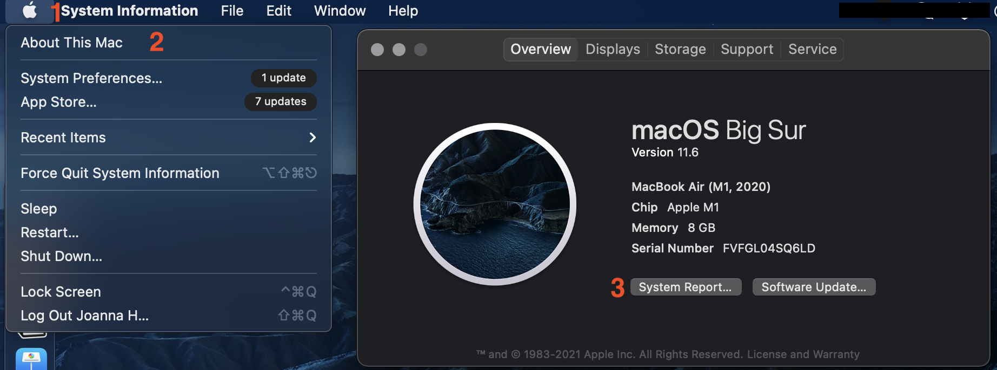The image size is (997, 370).
Task: Click the System Report button
Action: [685, 287]
